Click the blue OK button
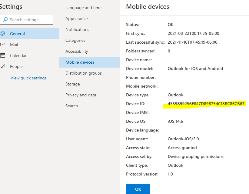The image size is (249, 194). click(138, 189)
